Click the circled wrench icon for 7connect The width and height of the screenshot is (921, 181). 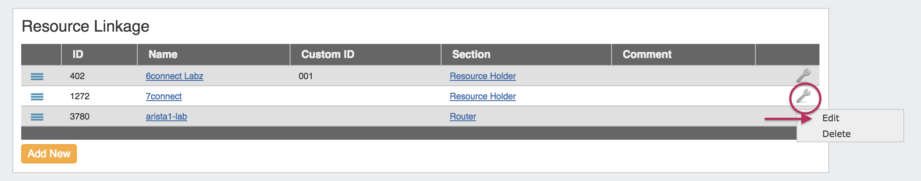(803, 96)
